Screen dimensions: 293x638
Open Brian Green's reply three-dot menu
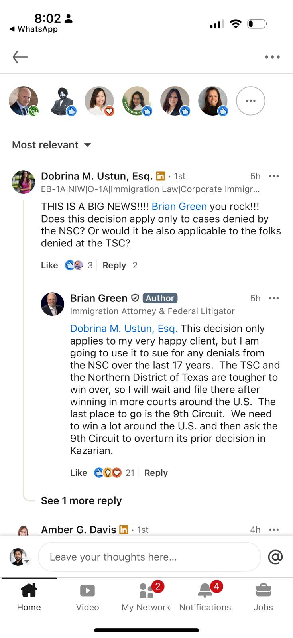click(x=274, y=298)
